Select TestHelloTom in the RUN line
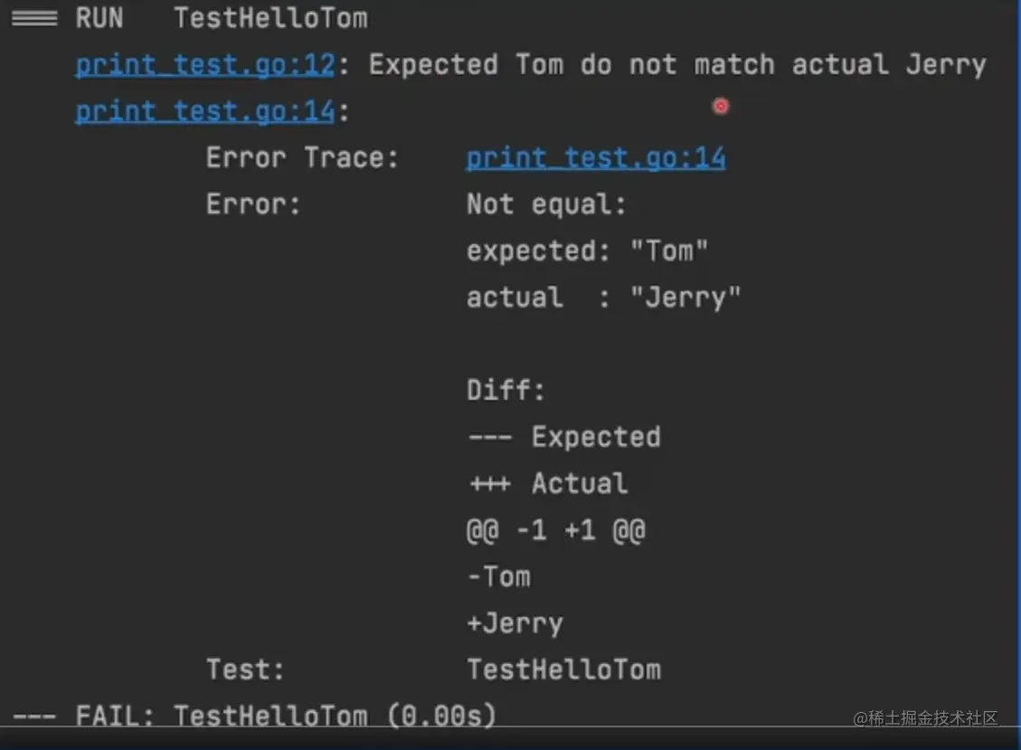 point(270,19)
